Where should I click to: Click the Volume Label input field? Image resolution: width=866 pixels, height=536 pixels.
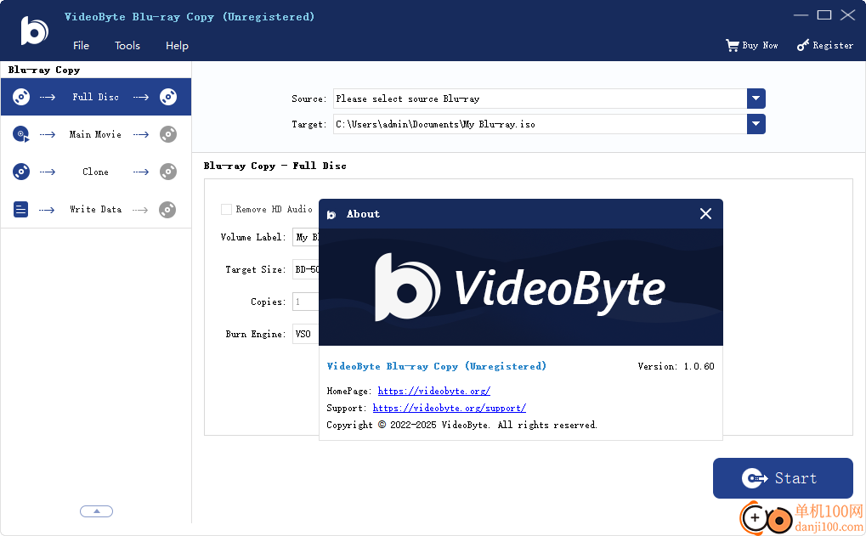(x=305, y=237)
